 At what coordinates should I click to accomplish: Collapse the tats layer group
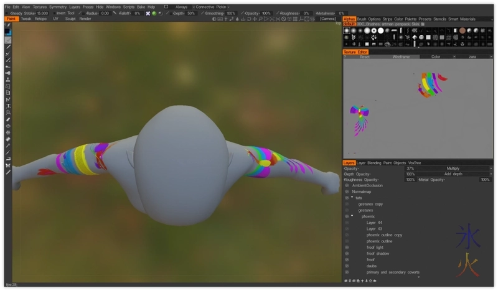(x=352, y=198)
